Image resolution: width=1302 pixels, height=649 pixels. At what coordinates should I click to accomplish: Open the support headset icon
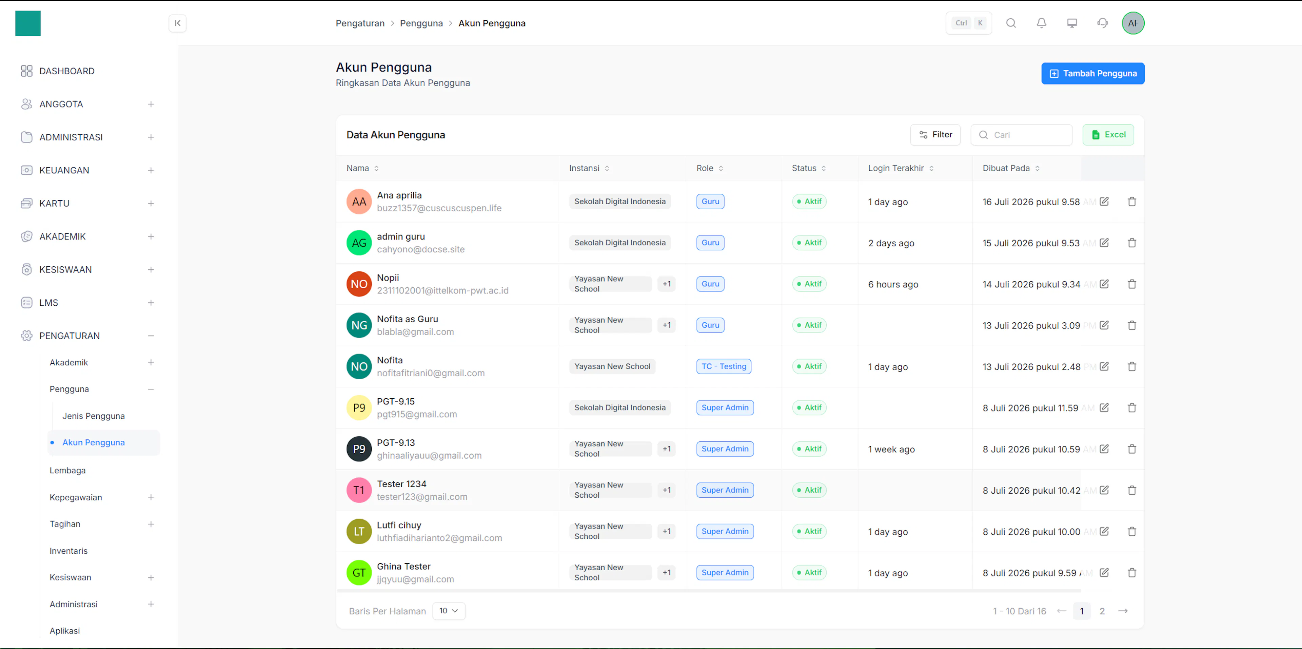coord(1102,23)
